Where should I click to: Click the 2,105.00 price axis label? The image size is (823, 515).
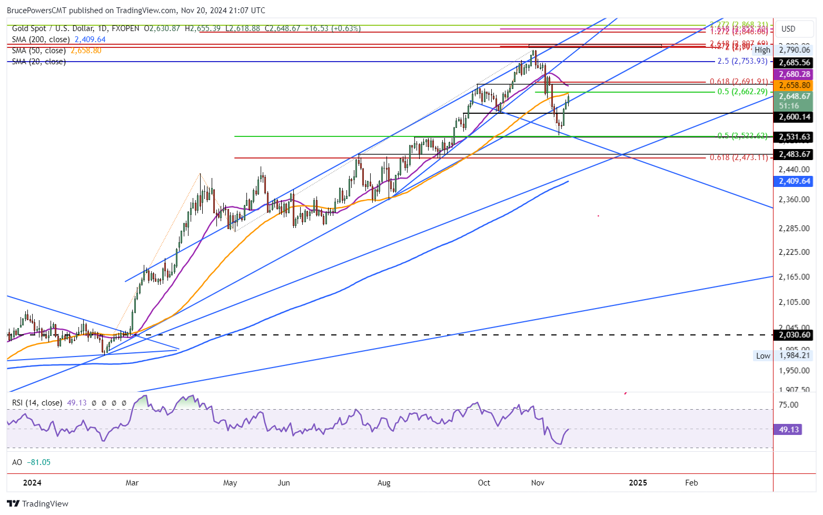(794, 302)
